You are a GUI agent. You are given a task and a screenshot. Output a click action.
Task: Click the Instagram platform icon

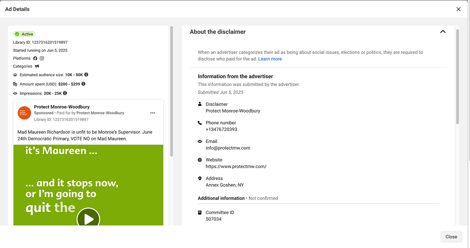tap(42, 58)
